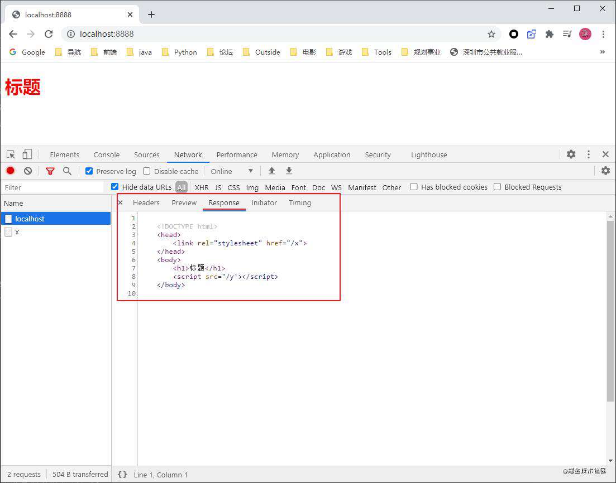Image resolution: width=616 pixels, height=483 pixels.
Task: Enable the Disable cache checkbox
Action: click(x=146, y=171)
